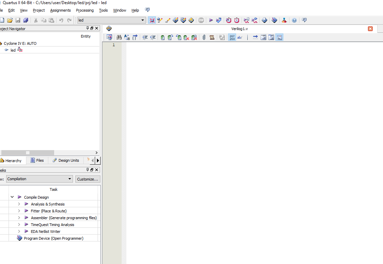Switch to the Files tab

click(37, 160)
